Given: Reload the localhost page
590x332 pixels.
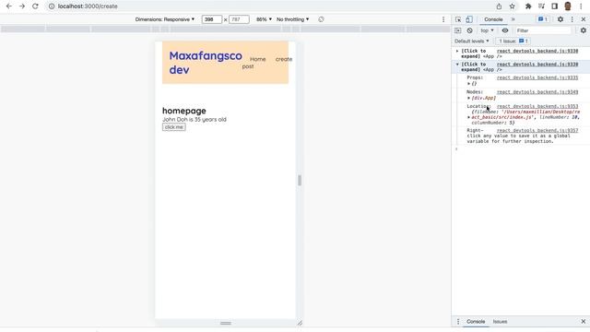Looking at the screenshot, I should click(x=35, y=6).
